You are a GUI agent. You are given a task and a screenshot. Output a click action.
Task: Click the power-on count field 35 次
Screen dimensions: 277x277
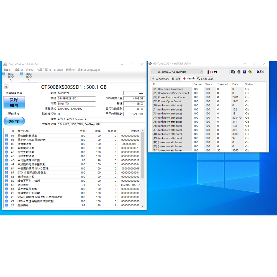(x=134, y=109)
